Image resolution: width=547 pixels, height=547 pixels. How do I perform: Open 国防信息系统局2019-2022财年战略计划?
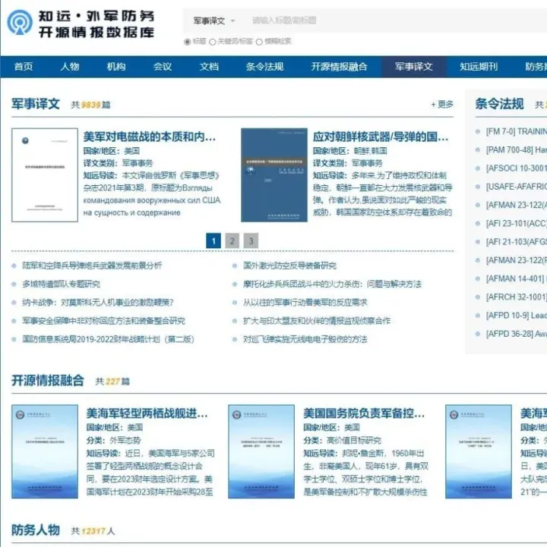pyautogui.click(x=108, y=339)
